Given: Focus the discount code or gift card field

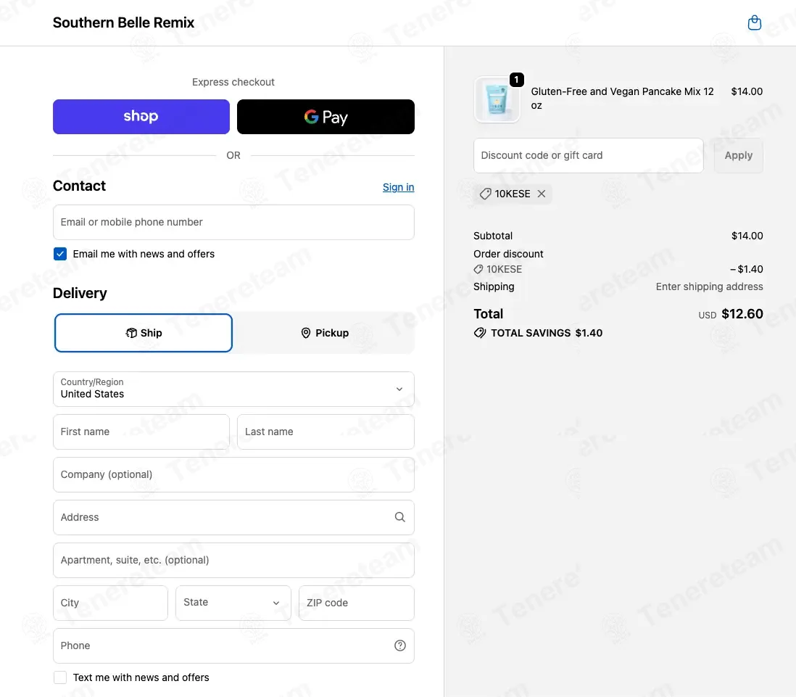Looking at the screenshot, I should (x=589, y=155).
